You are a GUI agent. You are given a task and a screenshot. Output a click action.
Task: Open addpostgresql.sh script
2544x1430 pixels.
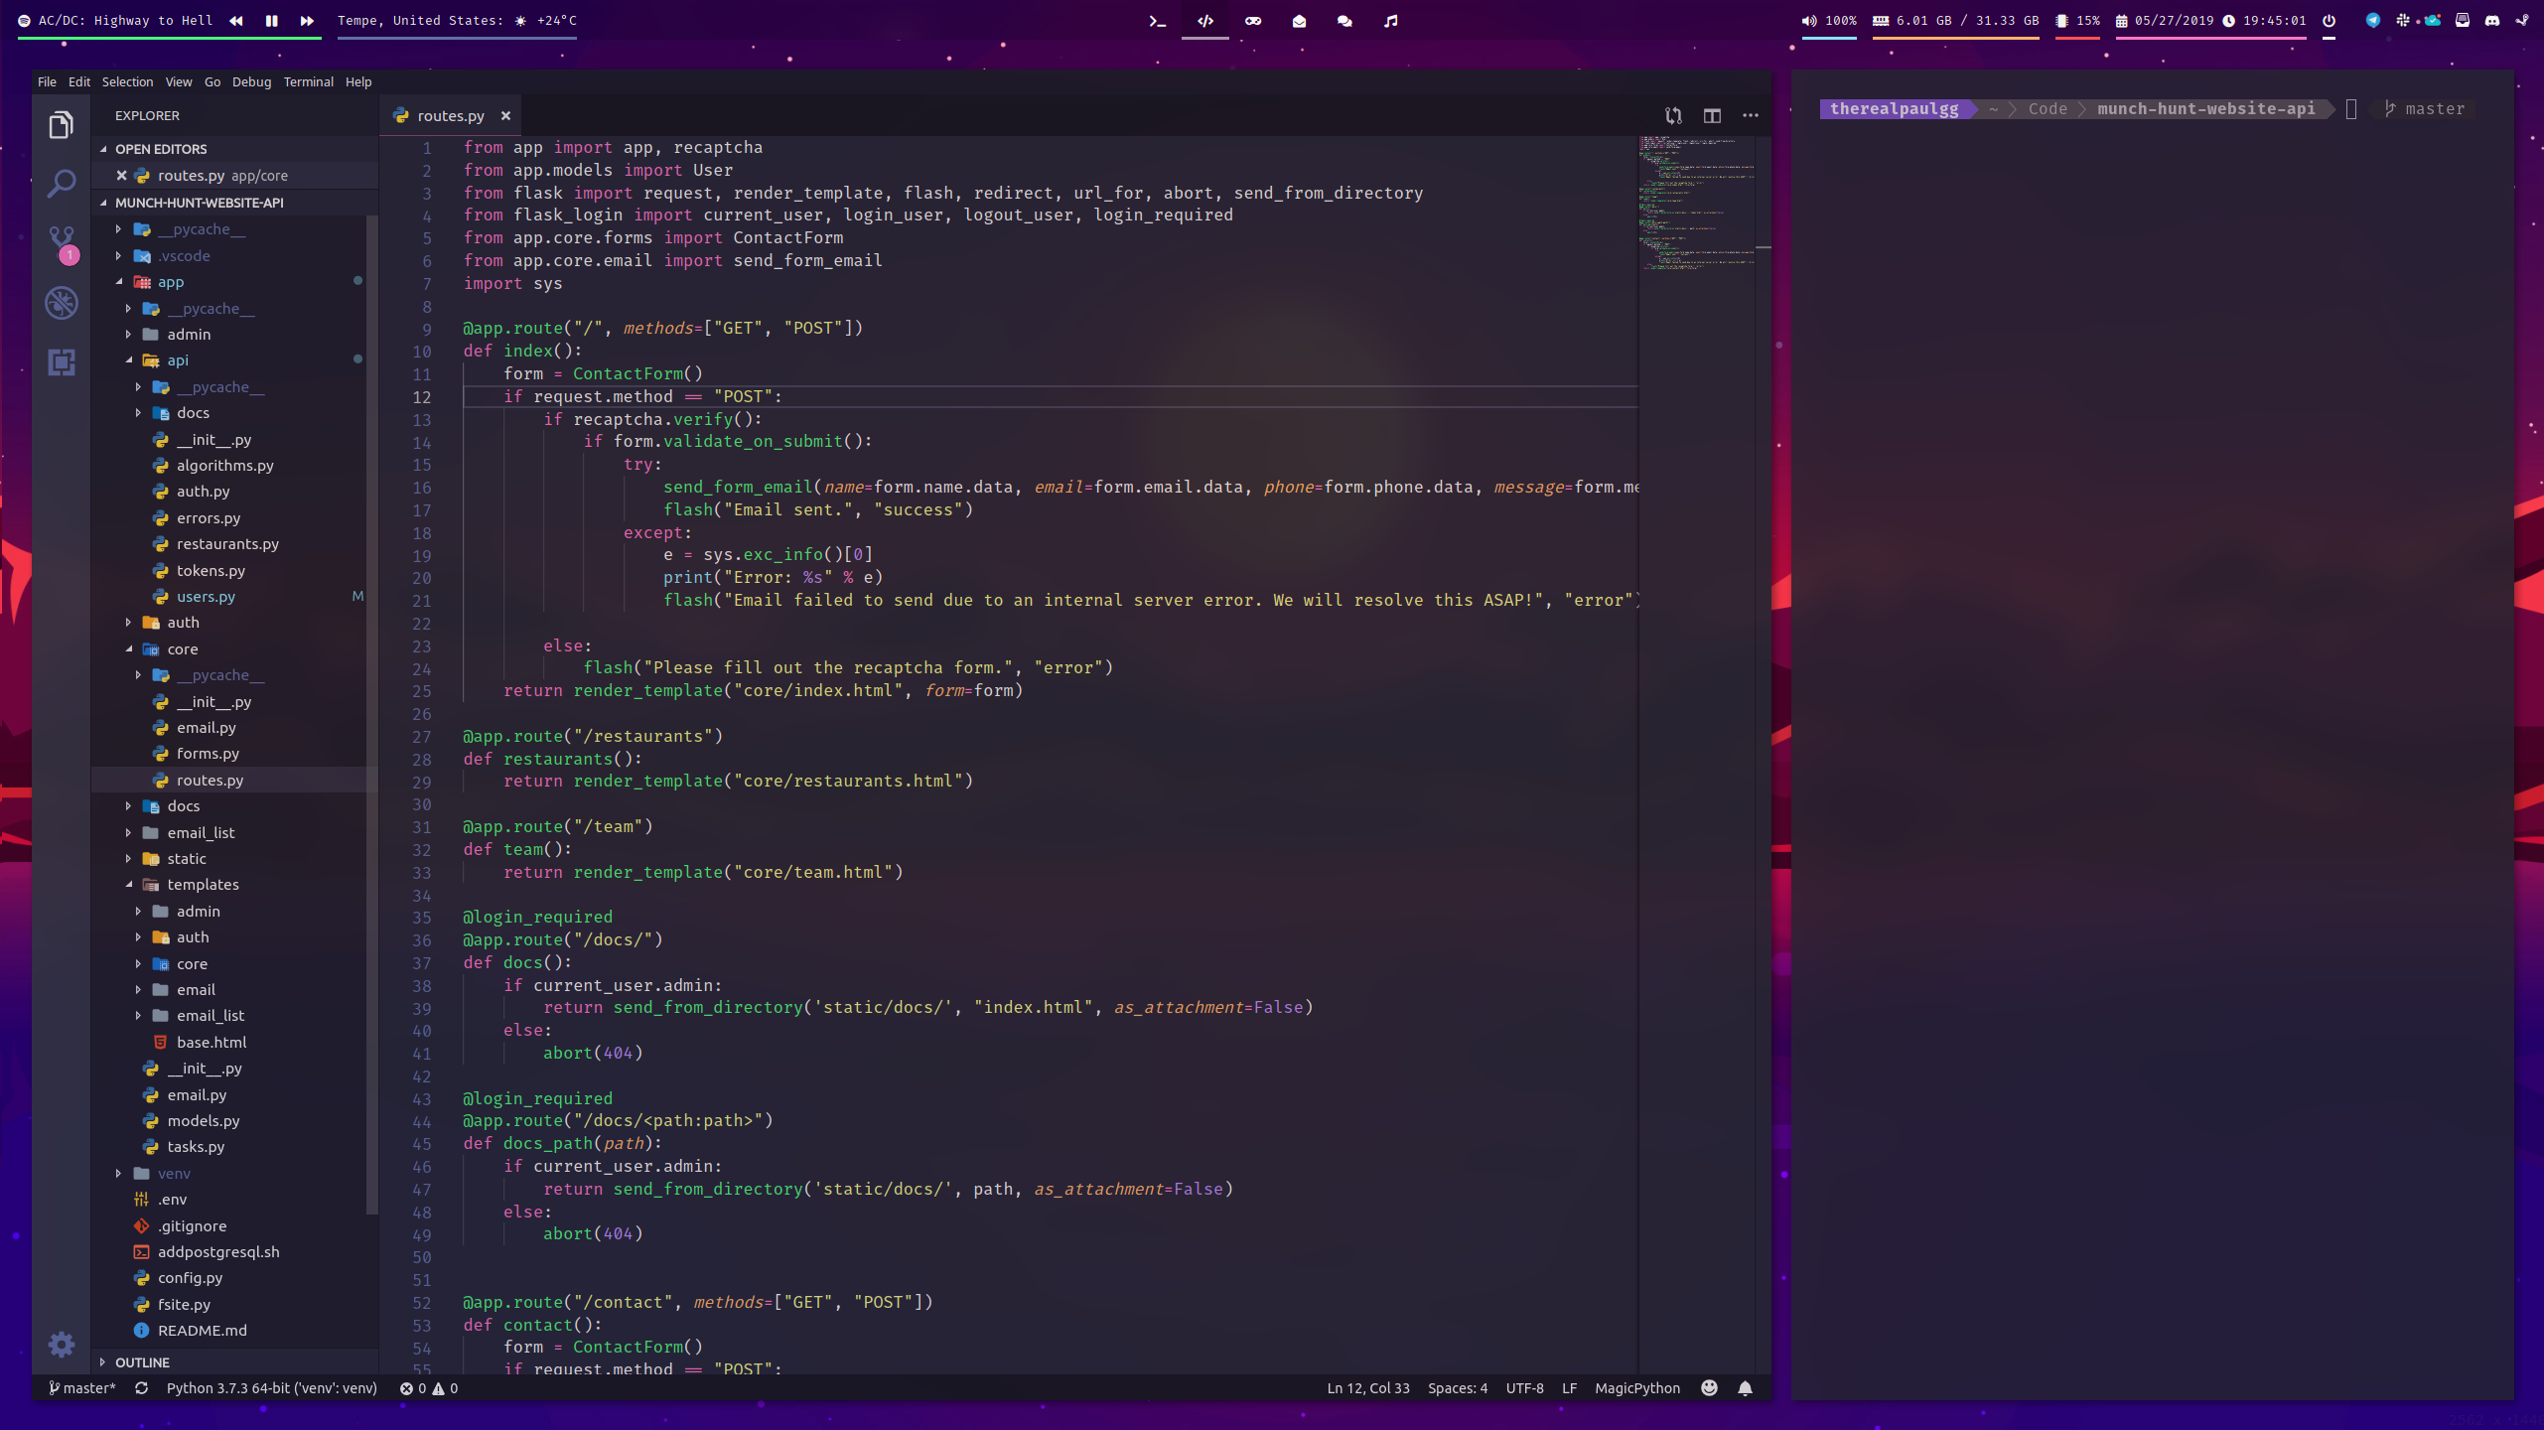218,1252
